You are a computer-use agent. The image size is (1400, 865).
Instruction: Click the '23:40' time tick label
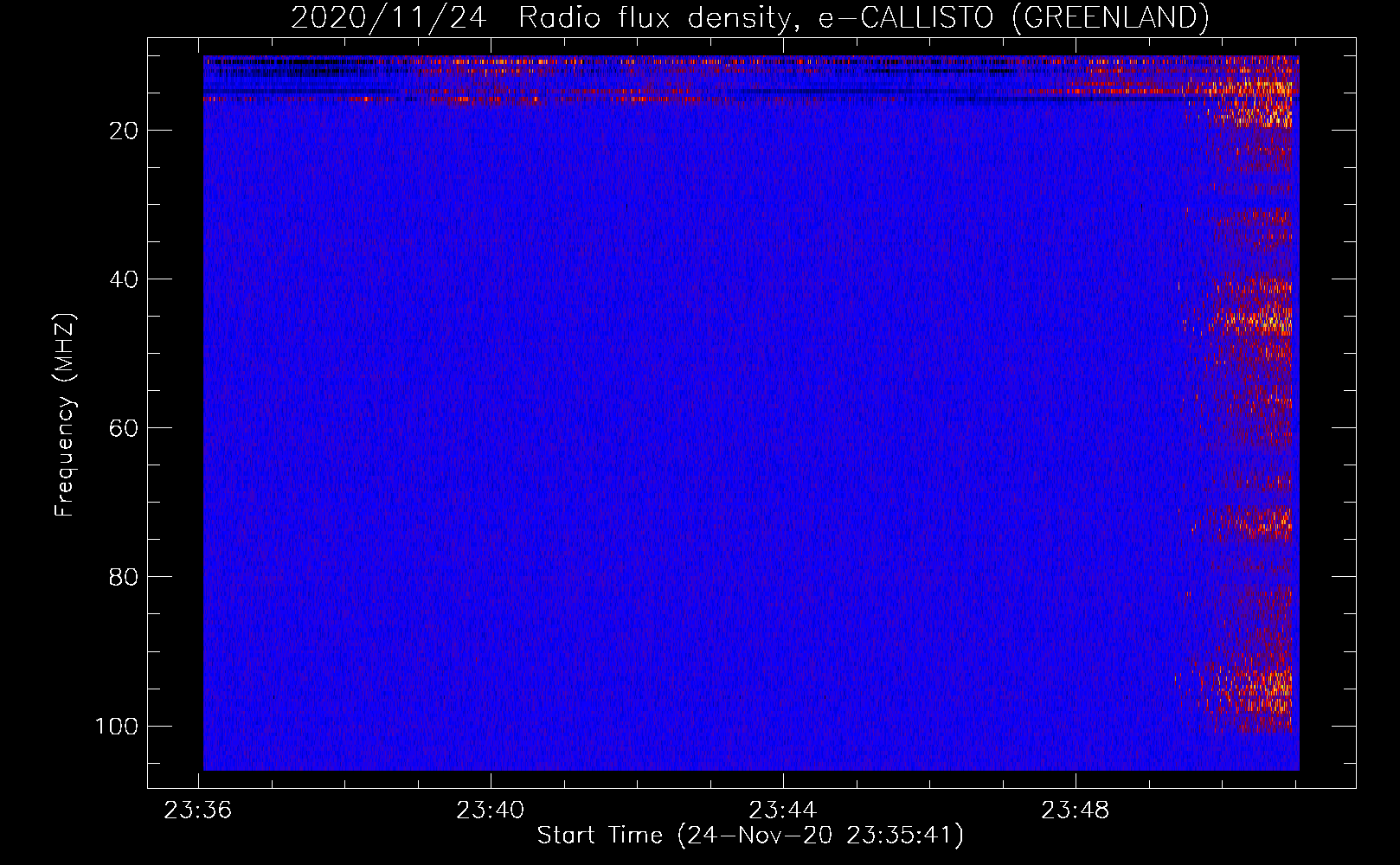pos(491,811)
